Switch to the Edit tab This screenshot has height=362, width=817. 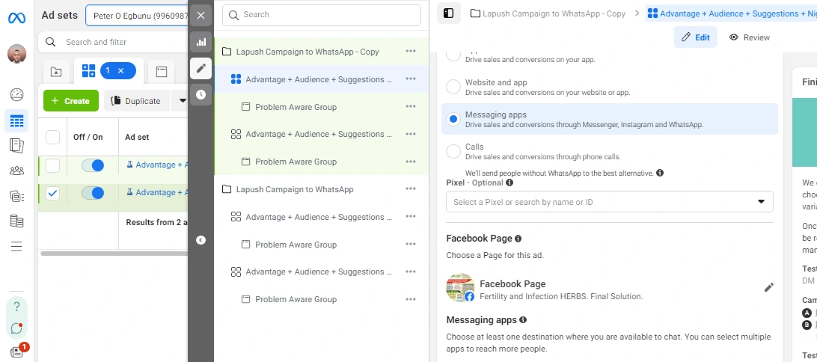point(695,37)
